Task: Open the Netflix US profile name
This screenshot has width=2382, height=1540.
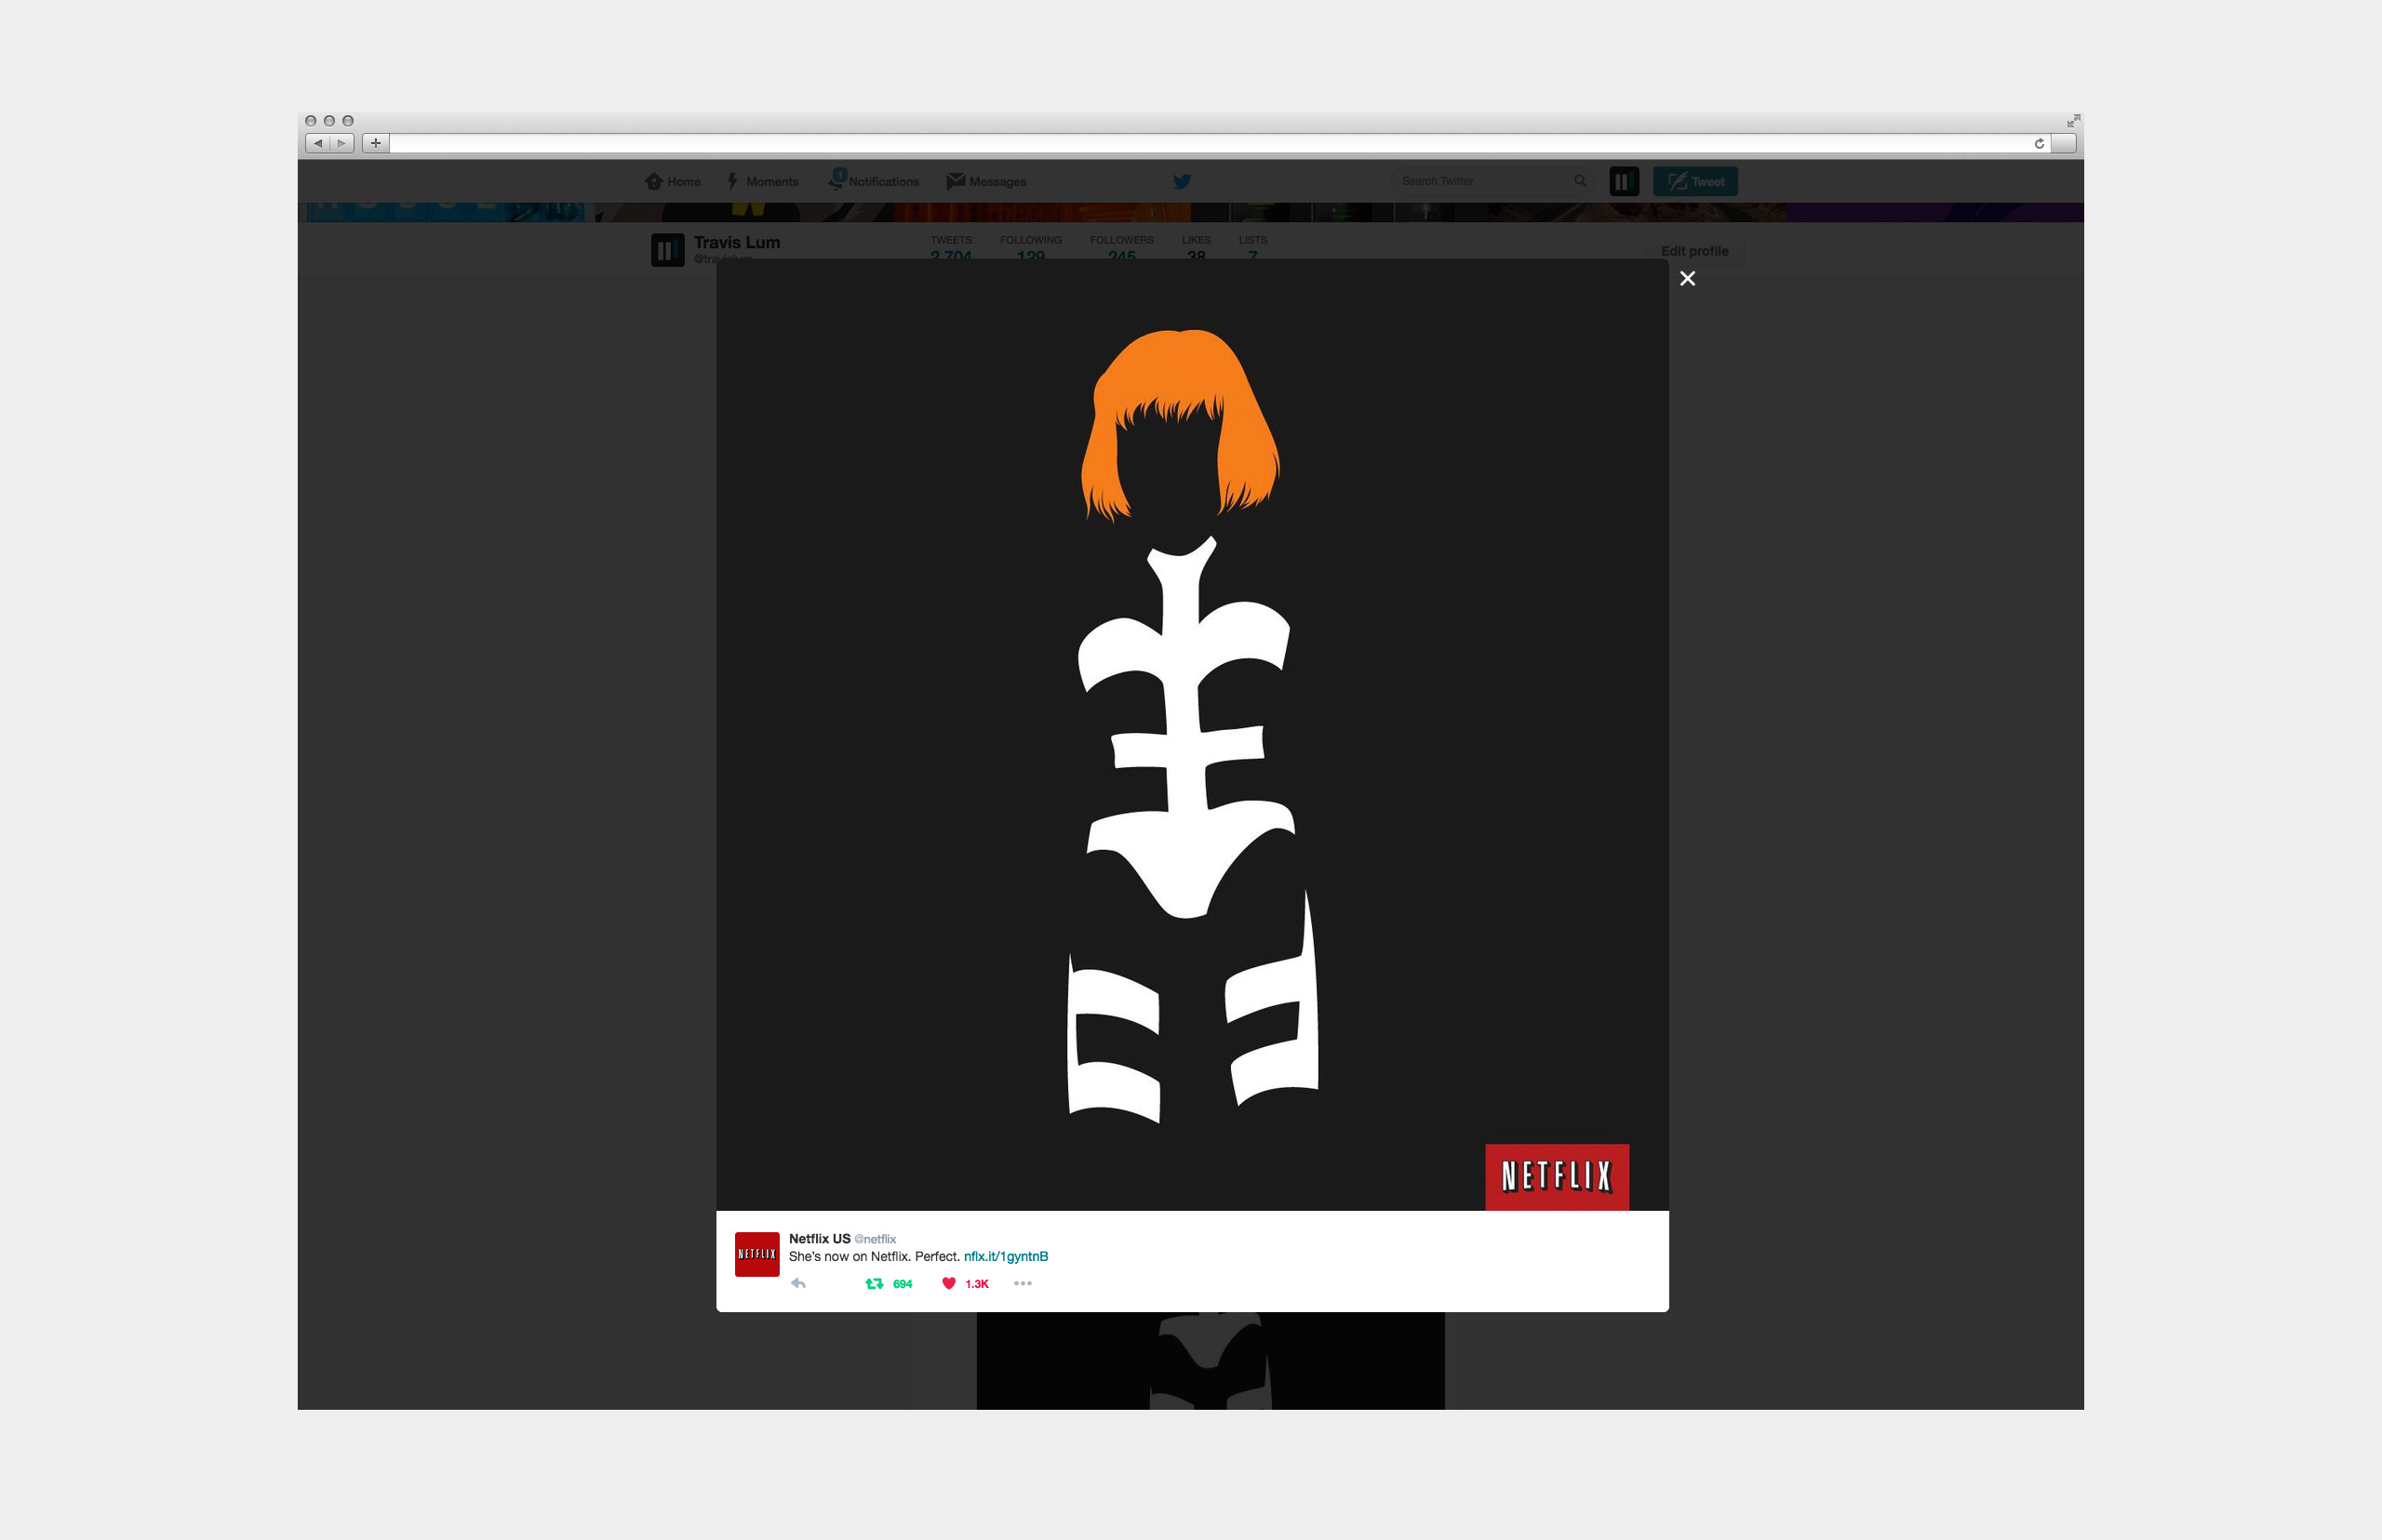Action: 820,1238
